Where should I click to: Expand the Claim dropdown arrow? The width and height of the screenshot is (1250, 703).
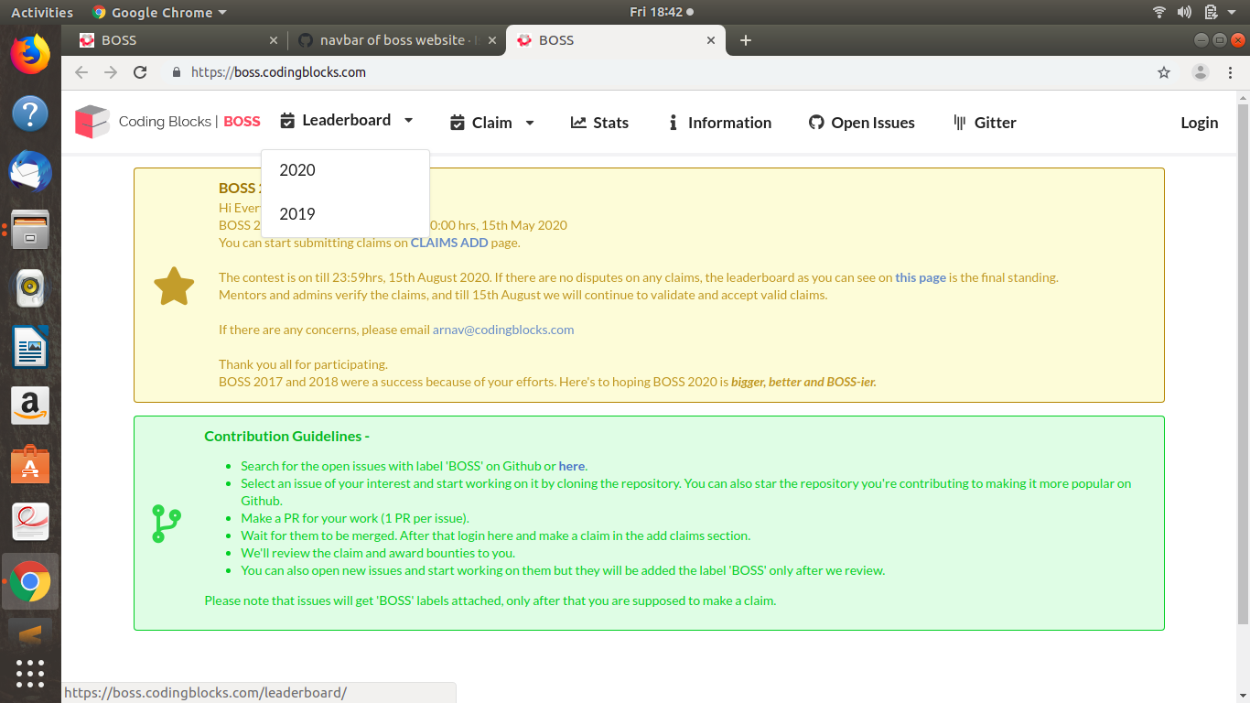(x=529, y=123)
